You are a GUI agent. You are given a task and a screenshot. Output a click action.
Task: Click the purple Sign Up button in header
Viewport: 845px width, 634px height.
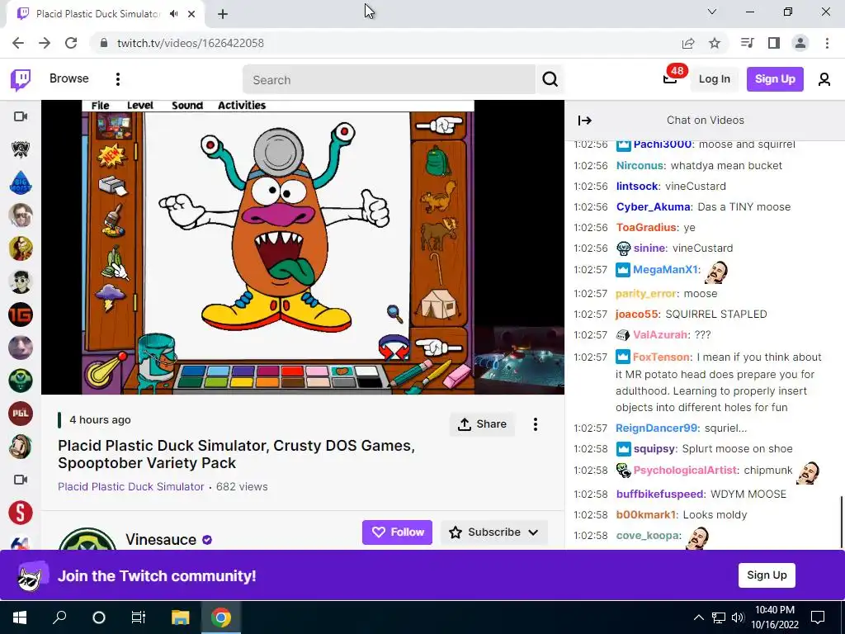tap(775, 79)
